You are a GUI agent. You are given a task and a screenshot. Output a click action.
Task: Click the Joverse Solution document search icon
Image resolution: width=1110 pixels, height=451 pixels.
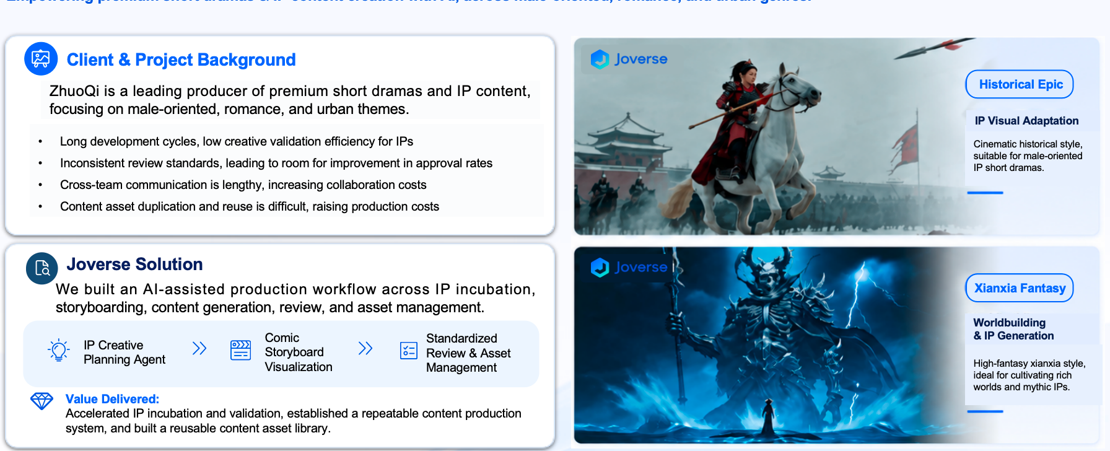click(x=42, y=268)
